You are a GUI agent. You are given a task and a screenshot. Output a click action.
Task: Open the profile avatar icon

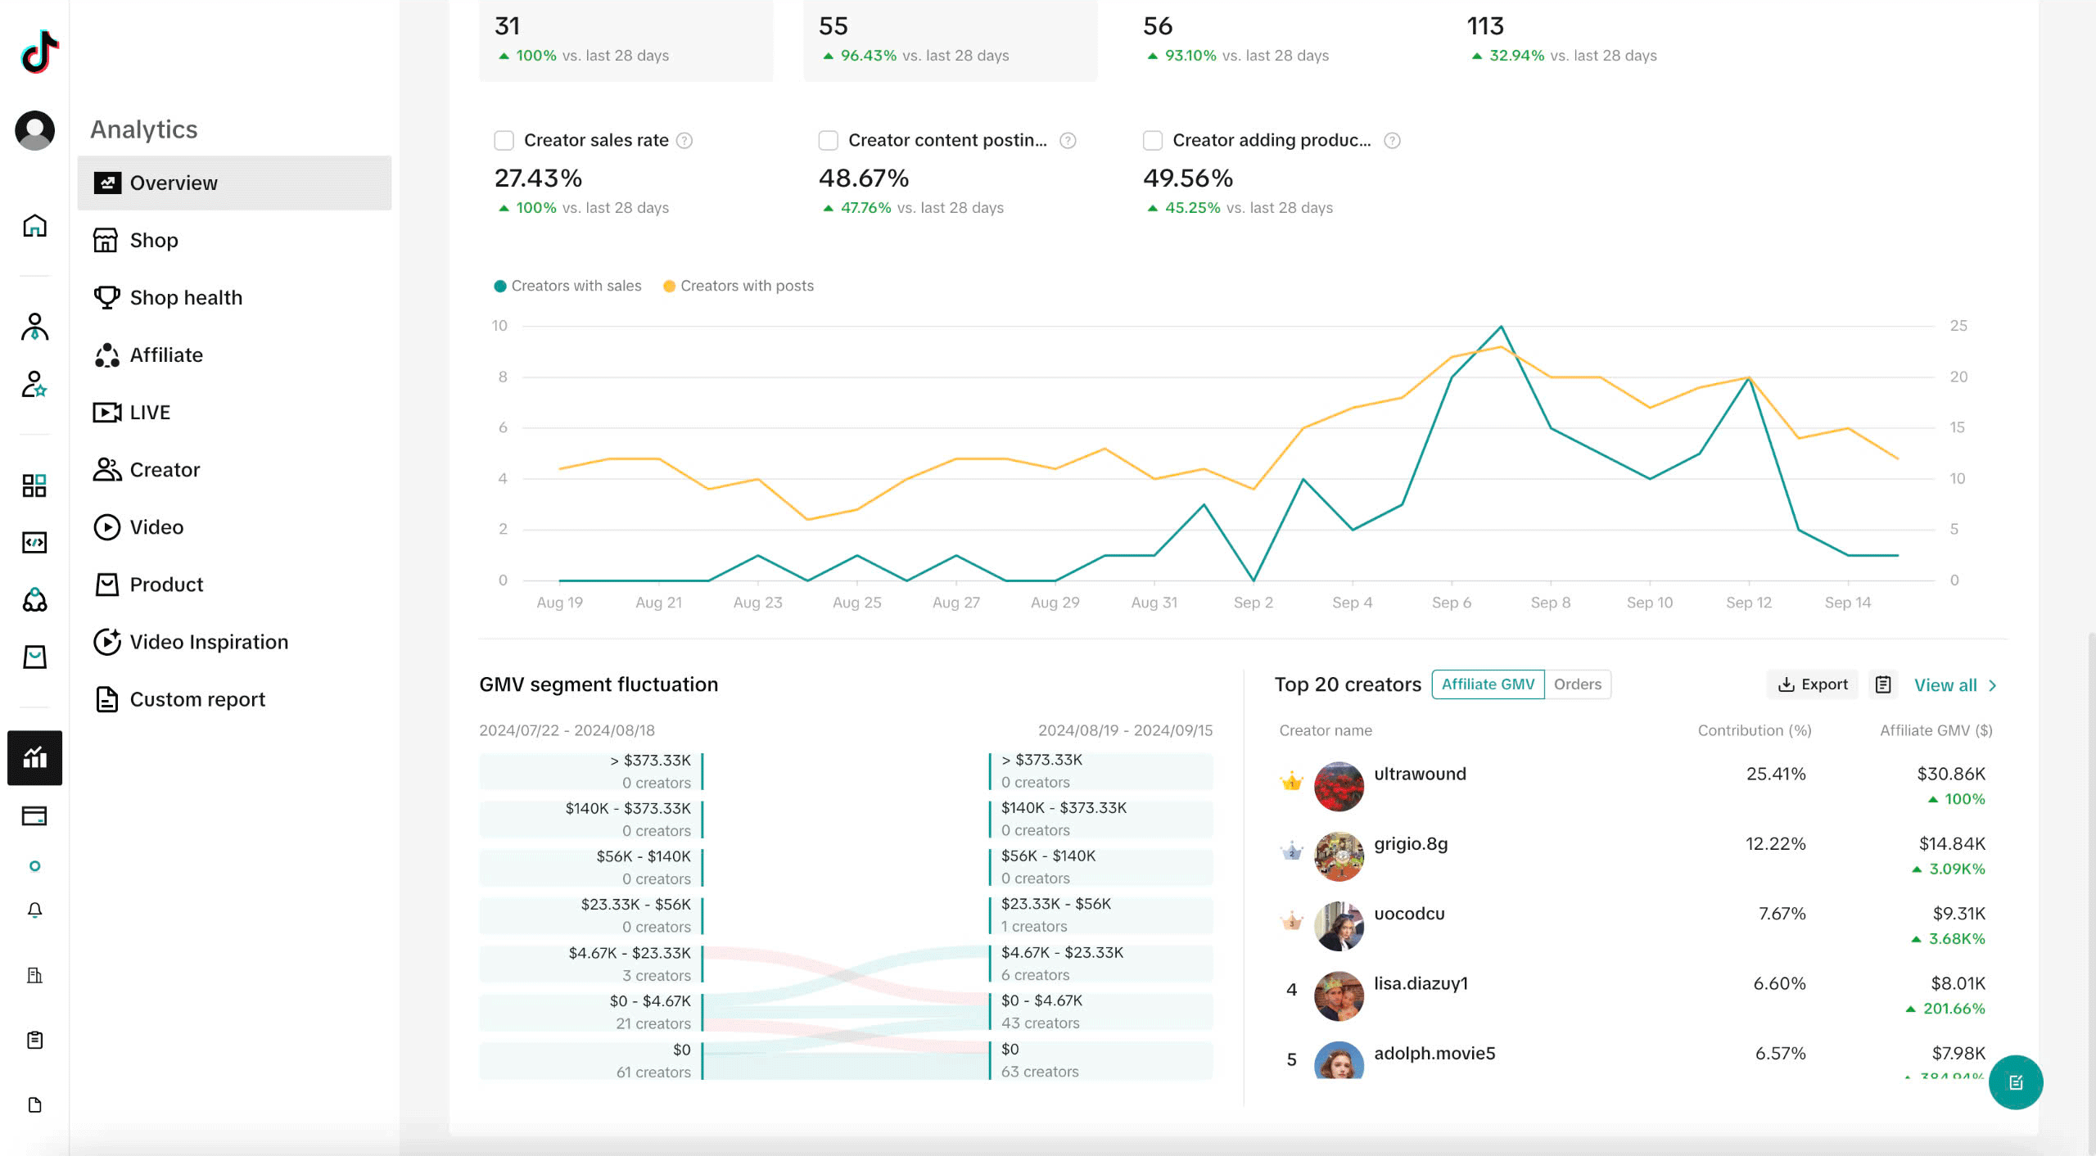point(34,130)
